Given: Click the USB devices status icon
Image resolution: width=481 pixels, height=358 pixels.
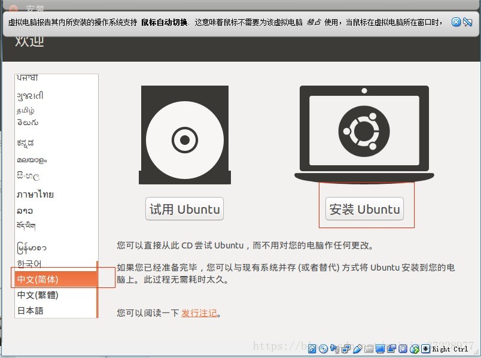Looking at the screenshot, I should [357, 348].
